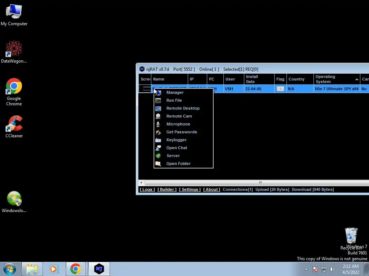Sort by the Name column header
369x276 pixels.
(x=169, y=79)
